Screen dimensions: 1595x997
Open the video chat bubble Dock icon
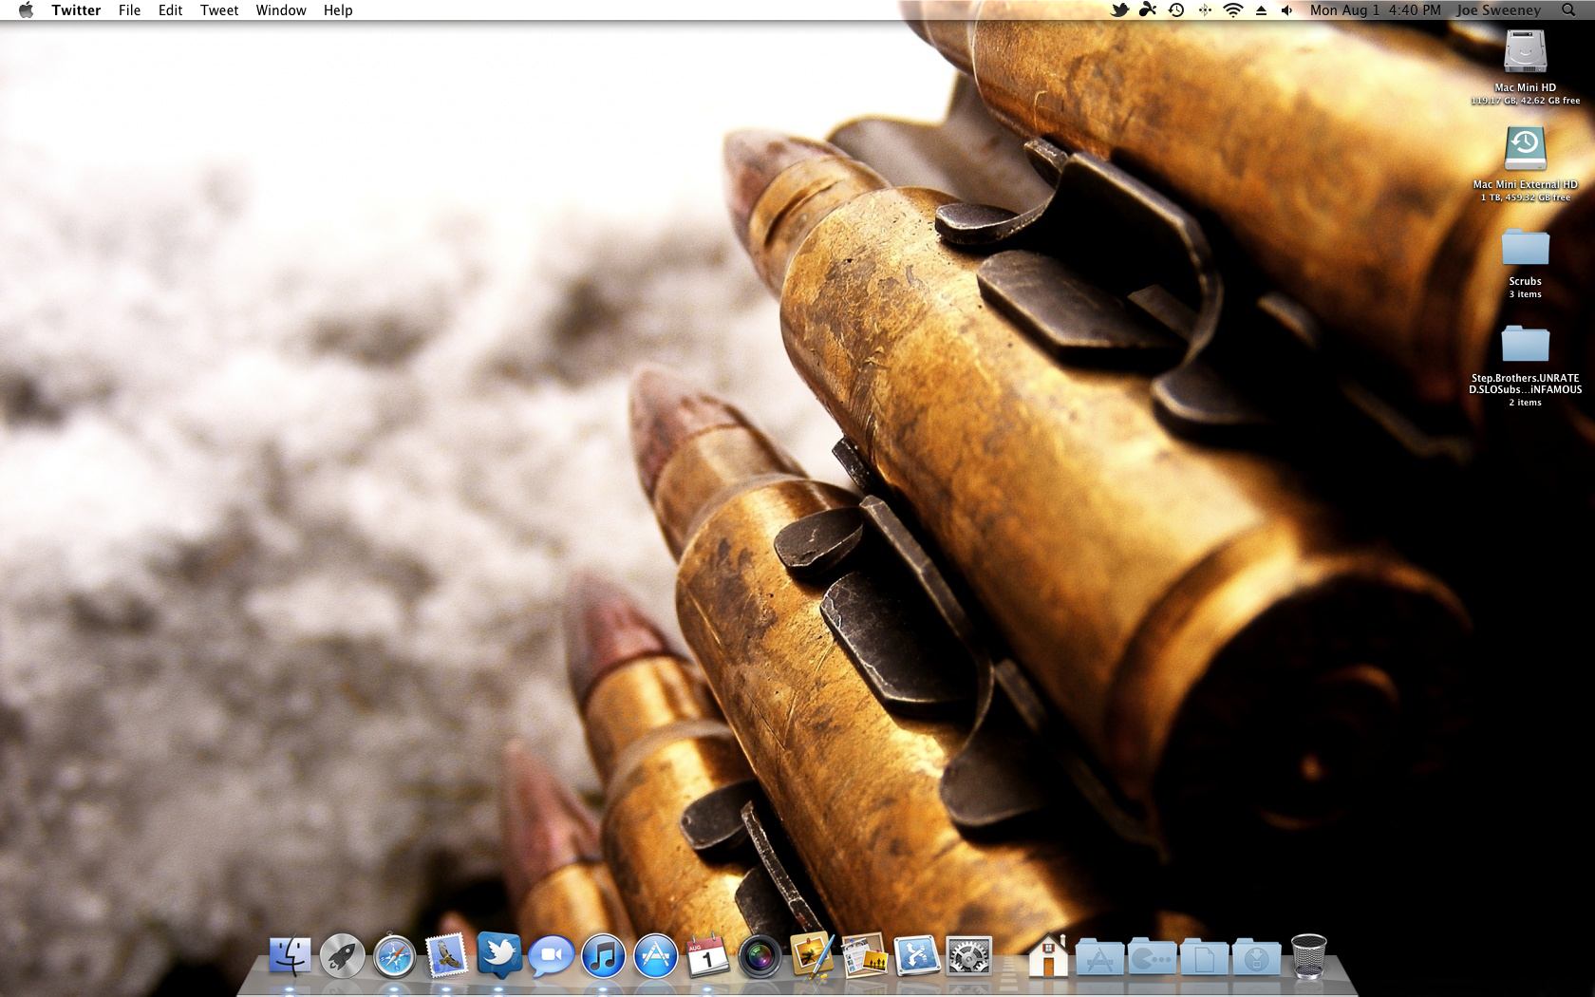point(551,956)
